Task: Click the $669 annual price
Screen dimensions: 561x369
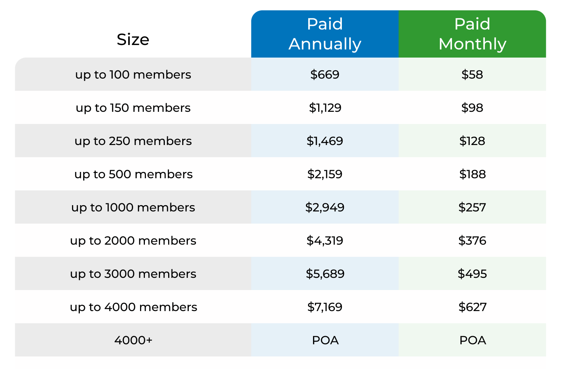Action: [325, 75]
